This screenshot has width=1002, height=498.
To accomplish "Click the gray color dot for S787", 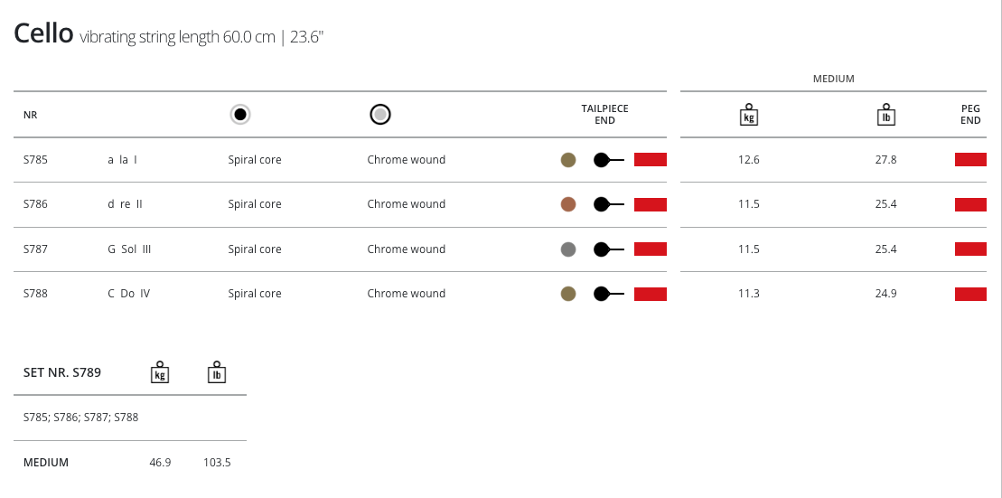I will coord(568,249).
